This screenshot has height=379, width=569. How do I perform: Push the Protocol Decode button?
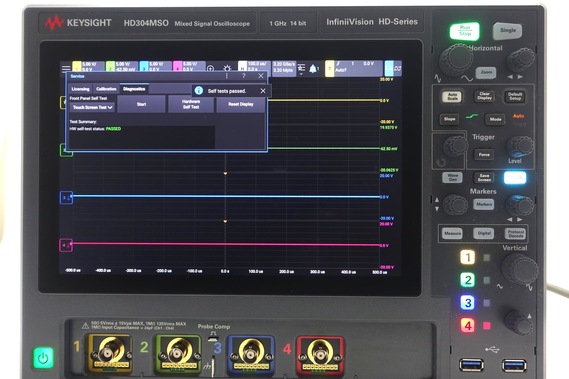coord(516,234)
